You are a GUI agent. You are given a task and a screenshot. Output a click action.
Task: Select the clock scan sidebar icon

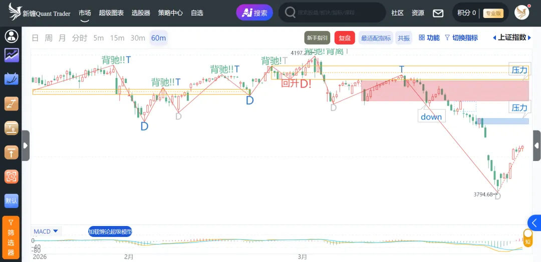(12, 176)
